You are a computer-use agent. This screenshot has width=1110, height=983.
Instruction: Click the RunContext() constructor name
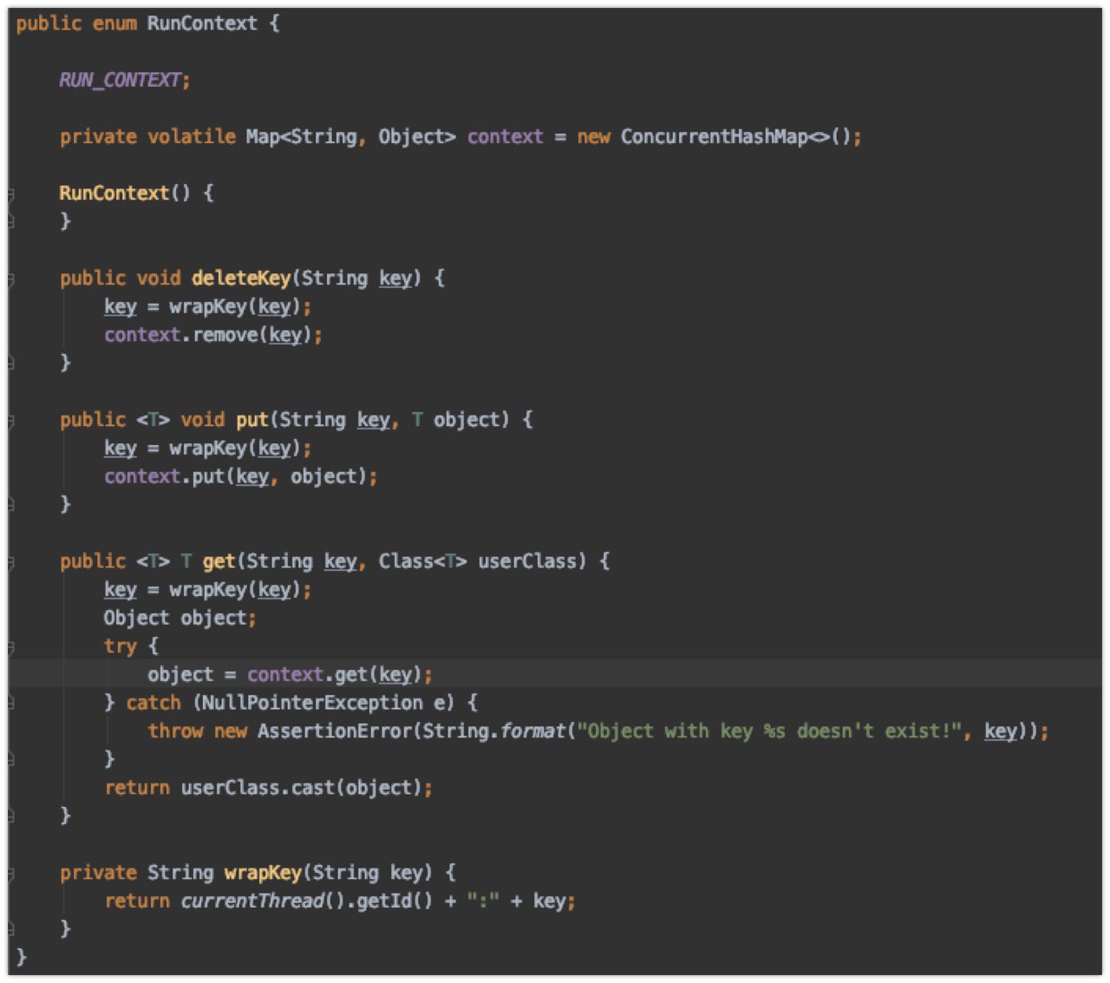point(114,193)
